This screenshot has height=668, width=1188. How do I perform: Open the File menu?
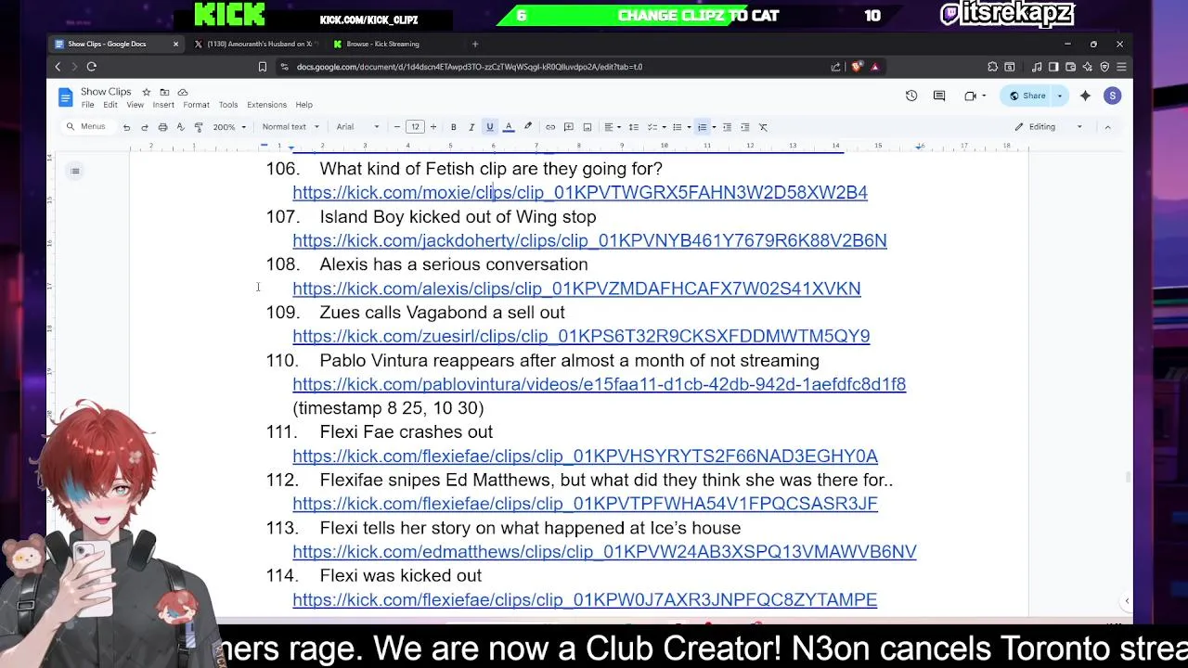pos(87,105)
